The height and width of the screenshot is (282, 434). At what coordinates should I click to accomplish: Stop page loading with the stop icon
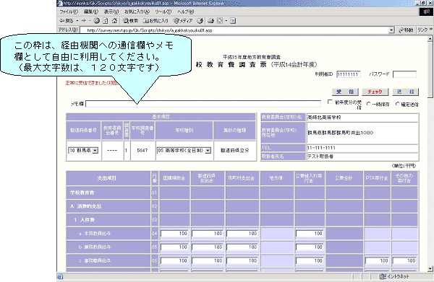(97, 21)
